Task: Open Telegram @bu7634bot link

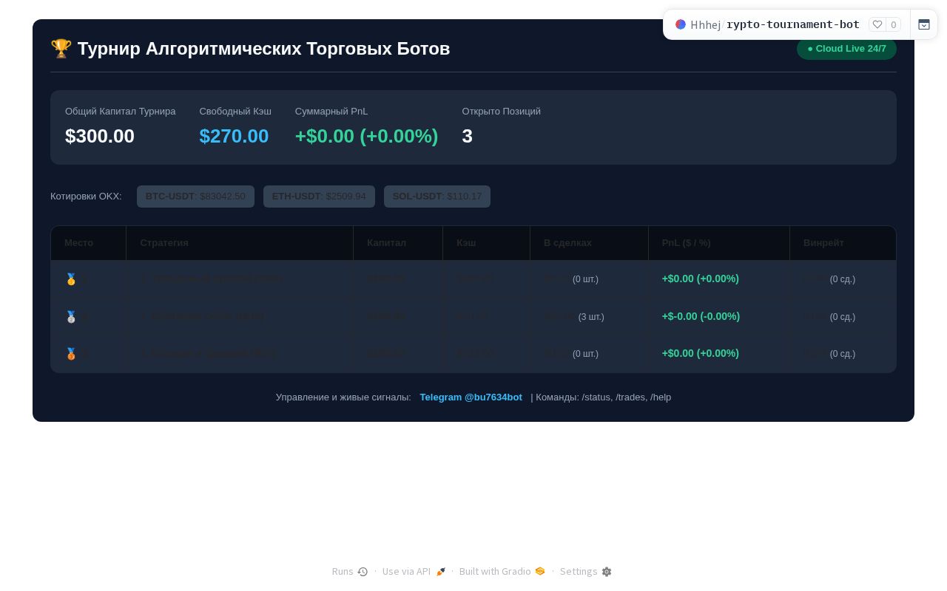Action: tap(471, 397)
